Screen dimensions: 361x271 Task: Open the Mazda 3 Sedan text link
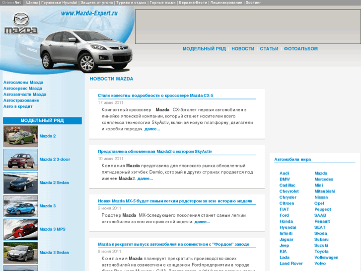click(54, 253)
